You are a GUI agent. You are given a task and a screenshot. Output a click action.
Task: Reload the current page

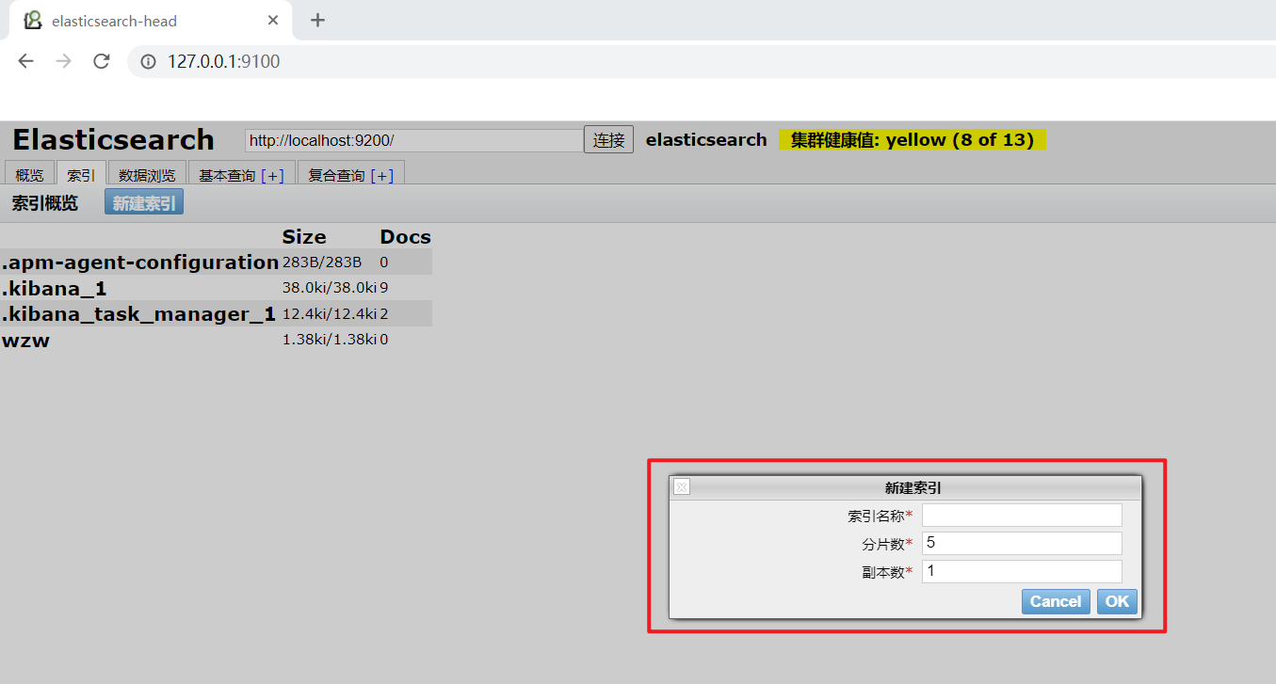tap(101, 61)
